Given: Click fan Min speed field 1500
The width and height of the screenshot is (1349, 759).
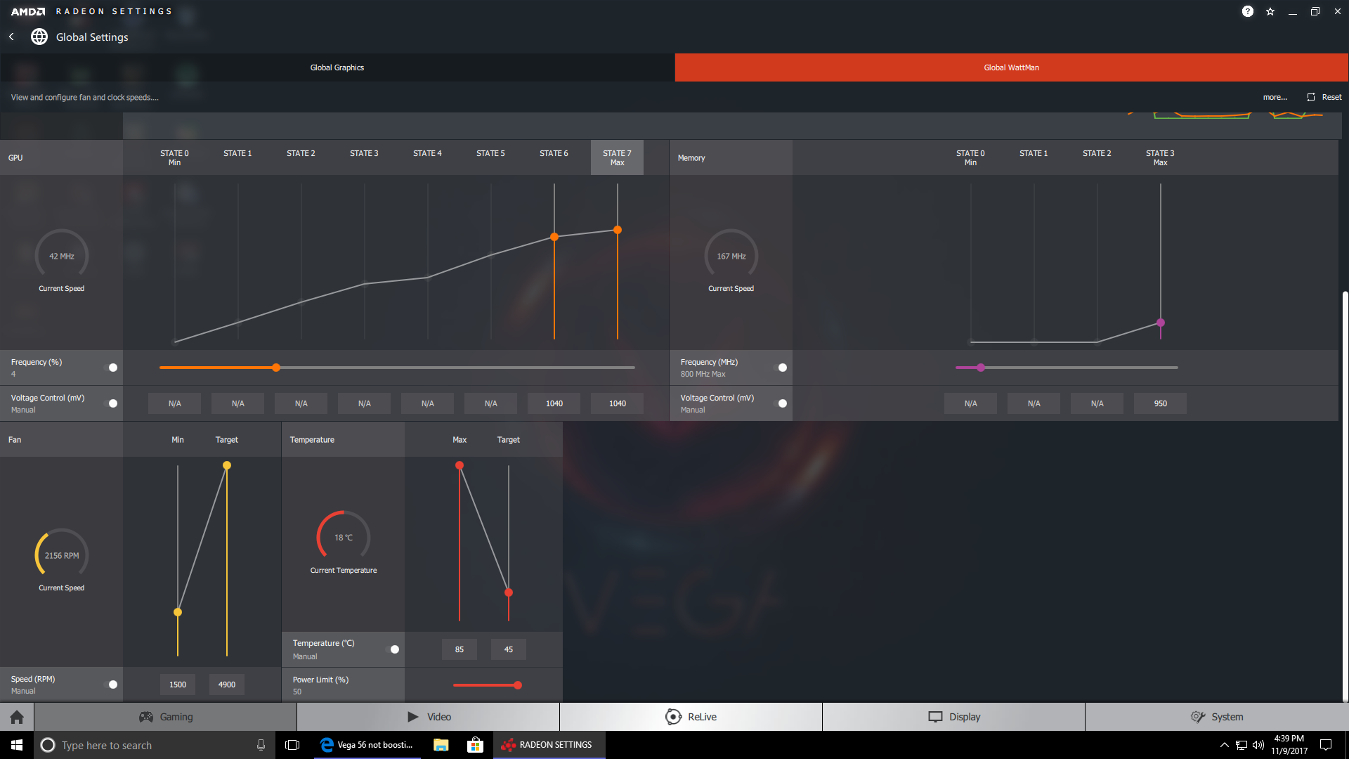Looking at the screenshot, I should tap(178, 685).
